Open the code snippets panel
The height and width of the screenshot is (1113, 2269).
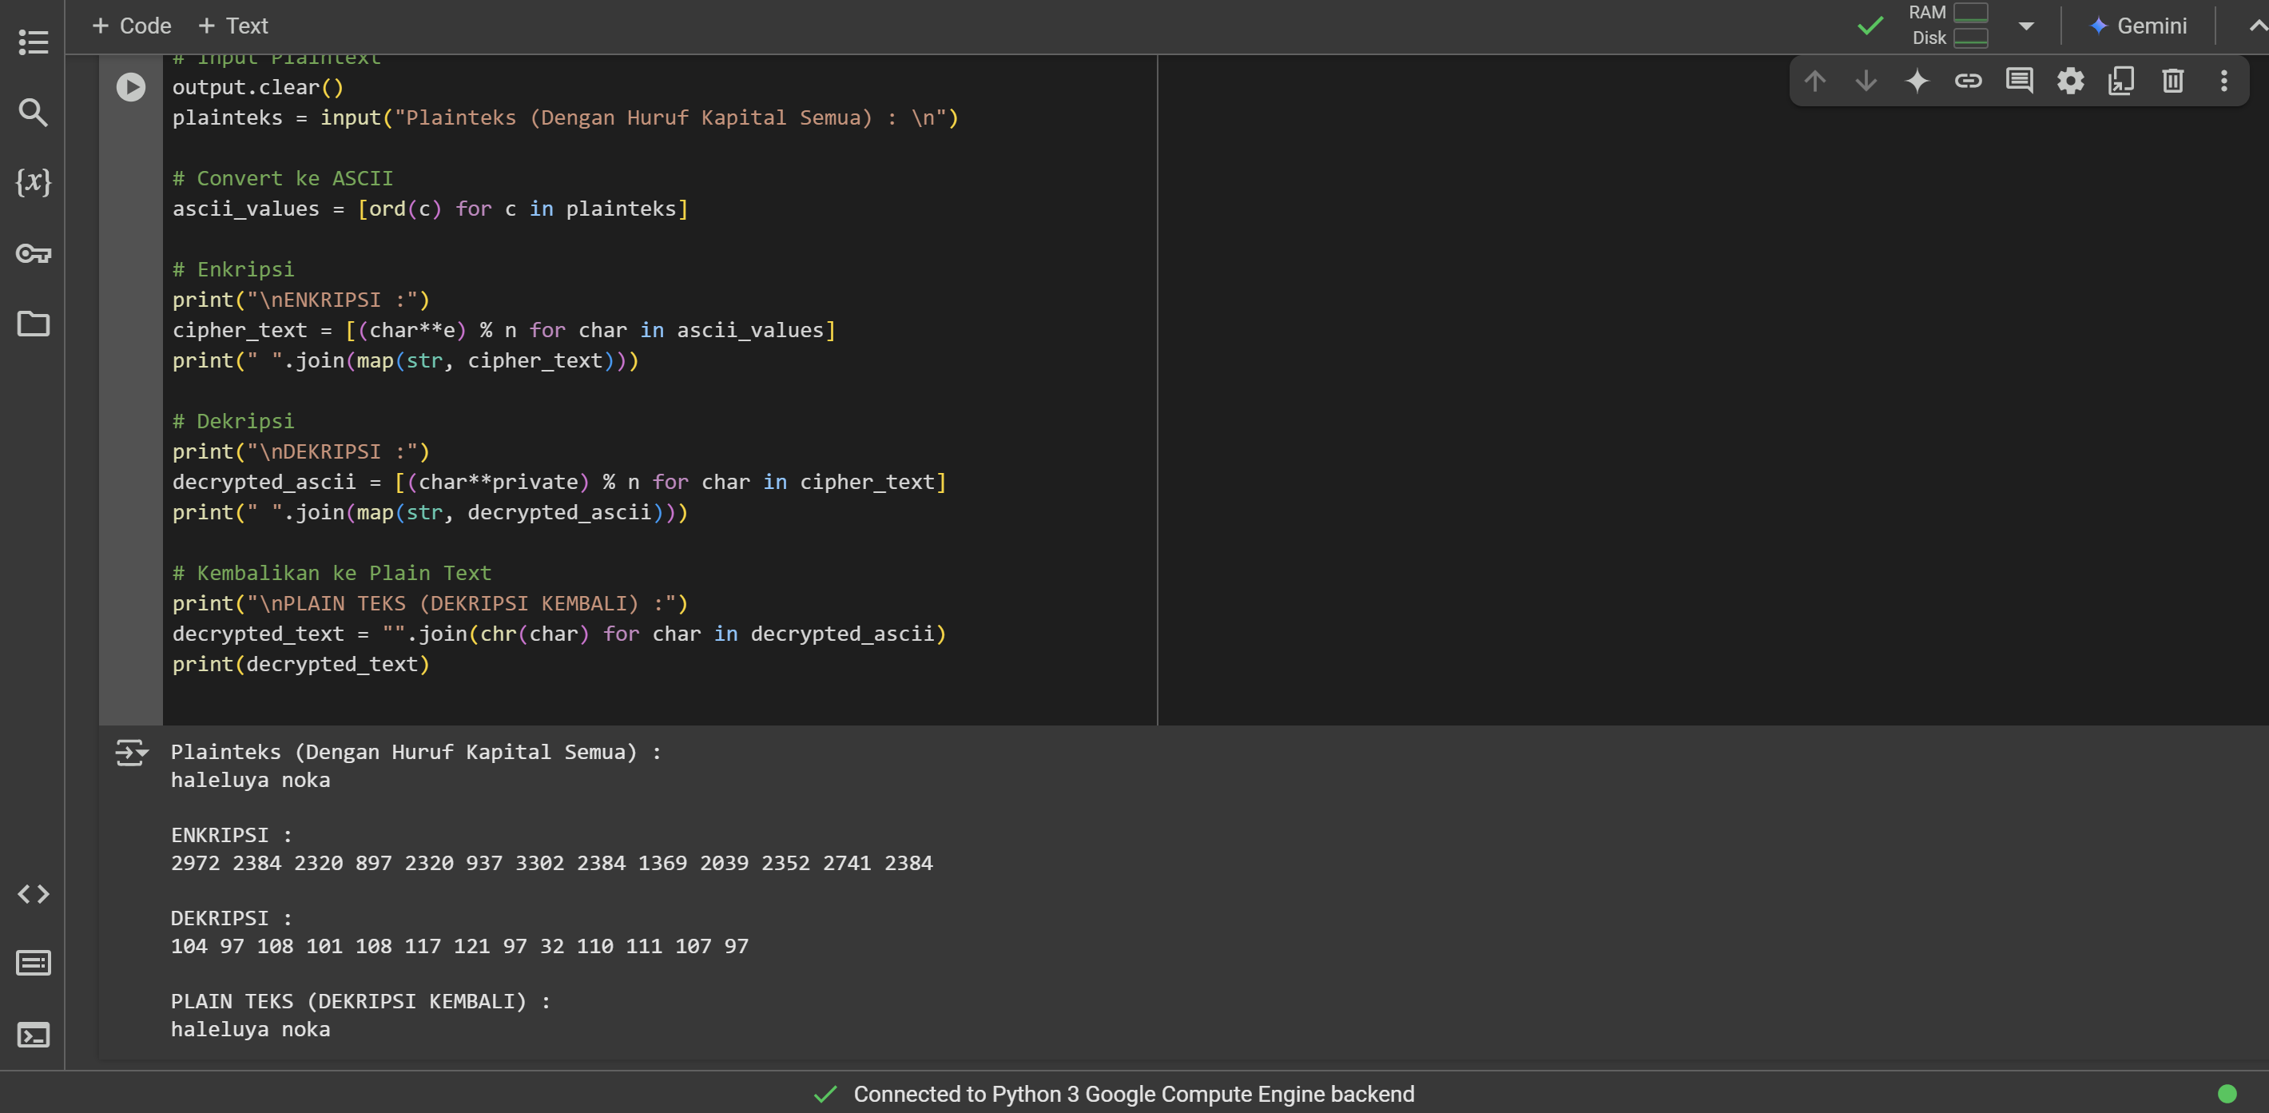(x=33, y=894)
